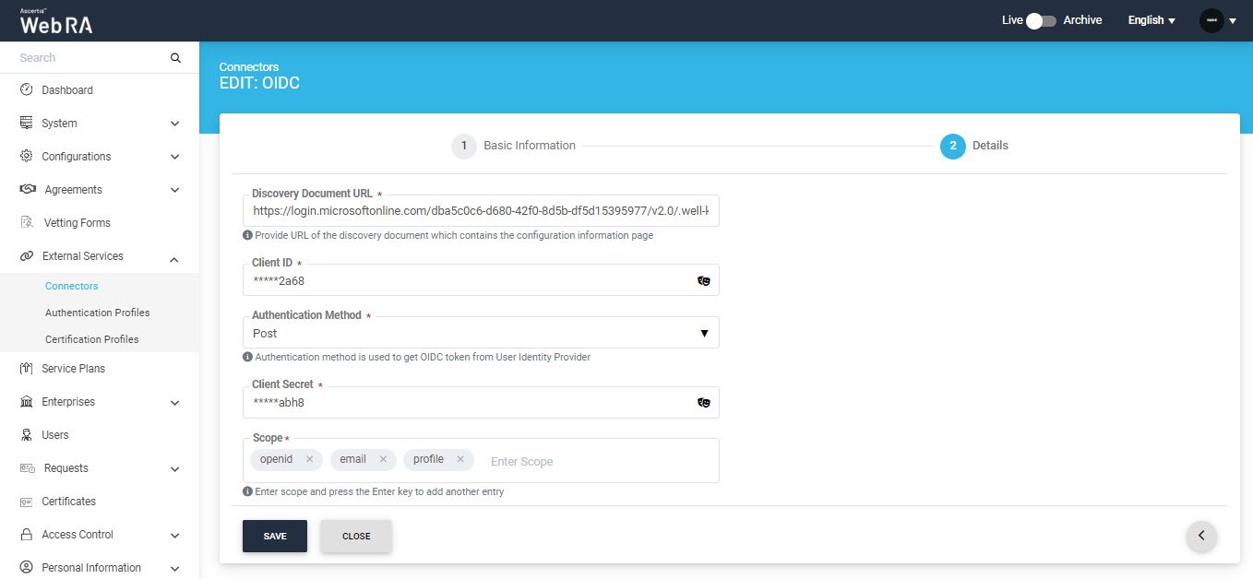Click the Dashboard gauge icon
Image resolution: width=1253 pixels, height=579 pixels.
click(27, 90)
